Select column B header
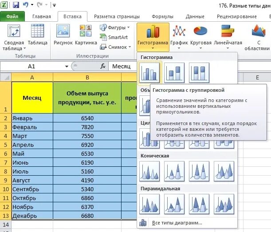 [x=87, y=77]
